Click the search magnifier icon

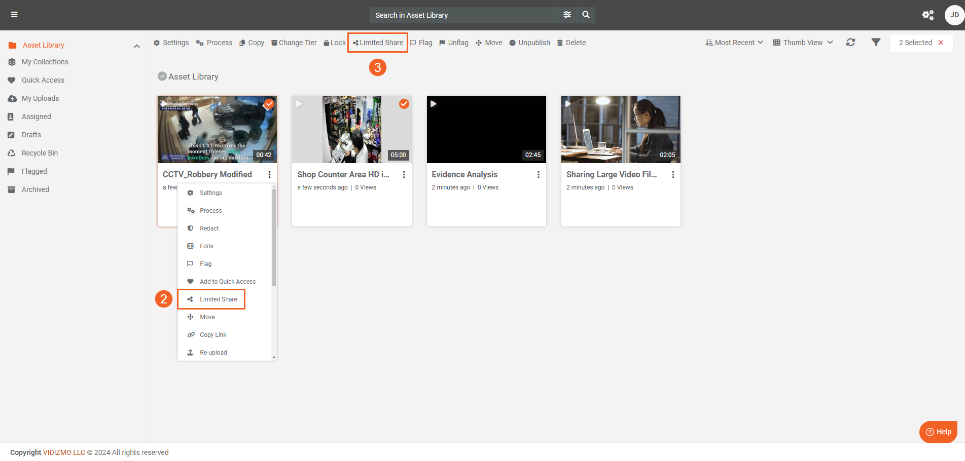coord(586,15)
